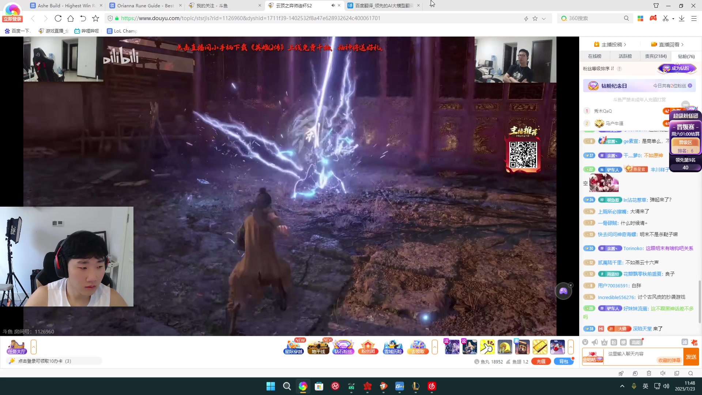This screenshot has height=395, width=702.
Task: Switch to the Ashe Build browser tab
Action: (x=66, y=5)
